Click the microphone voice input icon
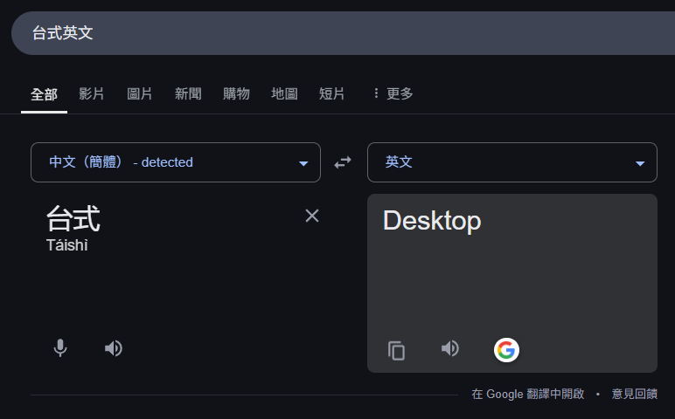Screen dimensions: 675x419 60,348
